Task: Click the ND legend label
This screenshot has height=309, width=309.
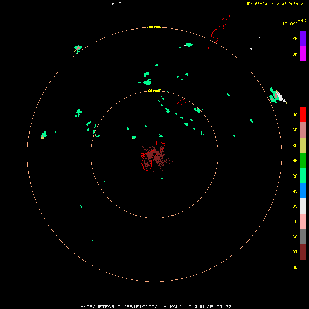Action: 295,267
